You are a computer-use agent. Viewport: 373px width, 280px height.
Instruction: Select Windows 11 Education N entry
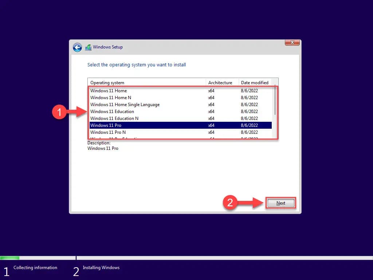(114, 118)
